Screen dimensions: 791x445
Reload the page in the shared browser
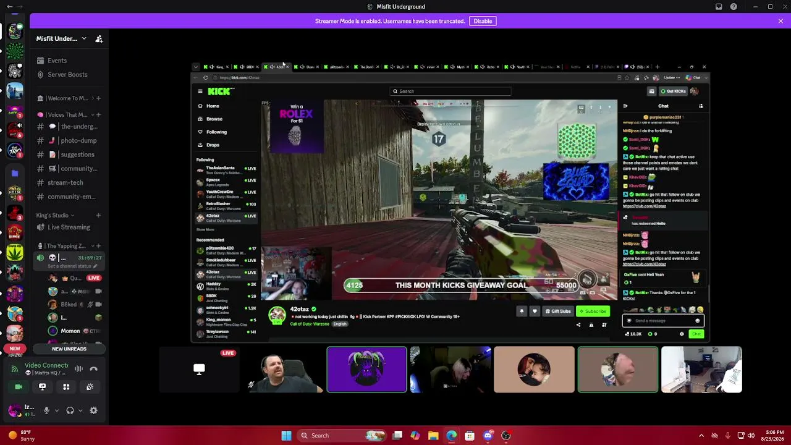(205, 78)
